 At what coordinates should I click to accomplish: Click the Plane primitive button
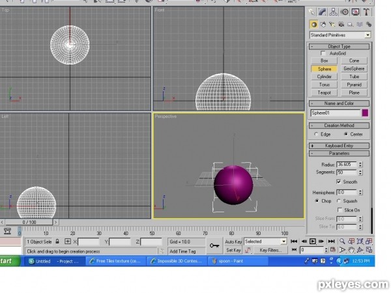[x=354, y=92]
